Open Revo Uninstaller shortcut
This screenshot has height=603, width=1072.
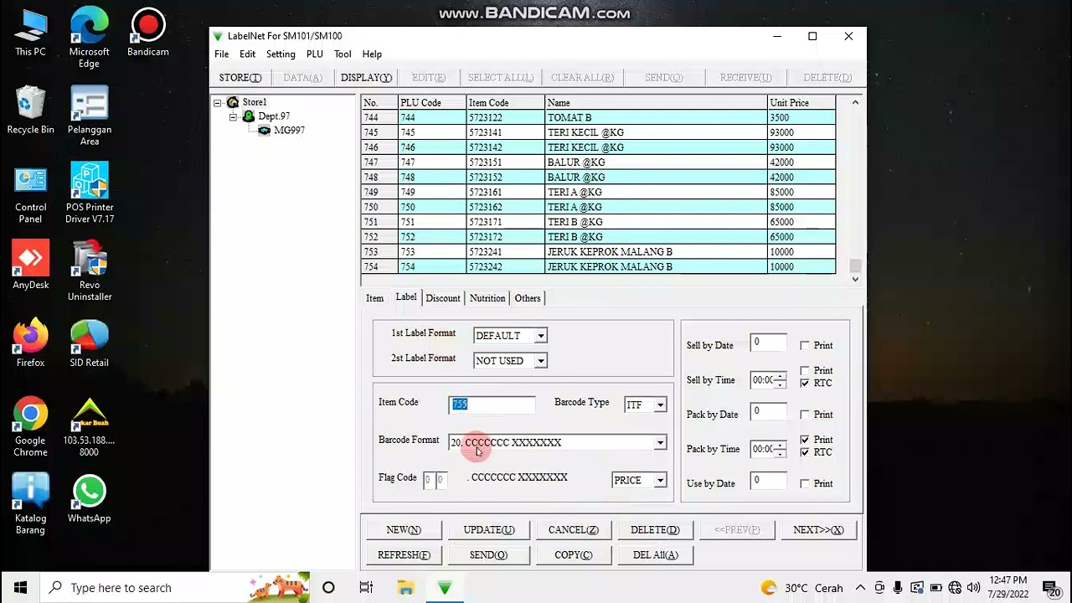(89, 272)
